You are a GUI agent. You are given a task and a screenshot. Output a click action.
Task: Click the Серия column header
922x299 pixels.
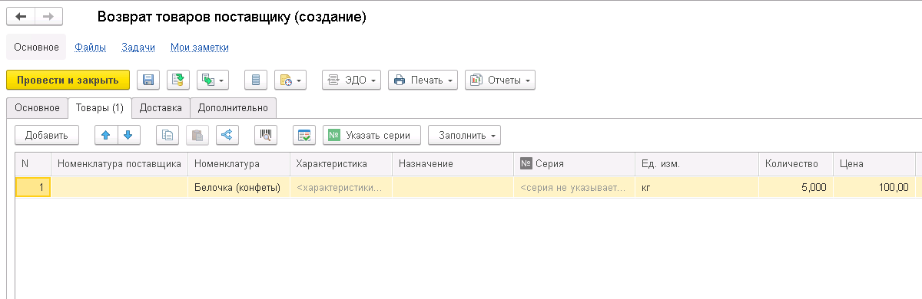(575, 164)
